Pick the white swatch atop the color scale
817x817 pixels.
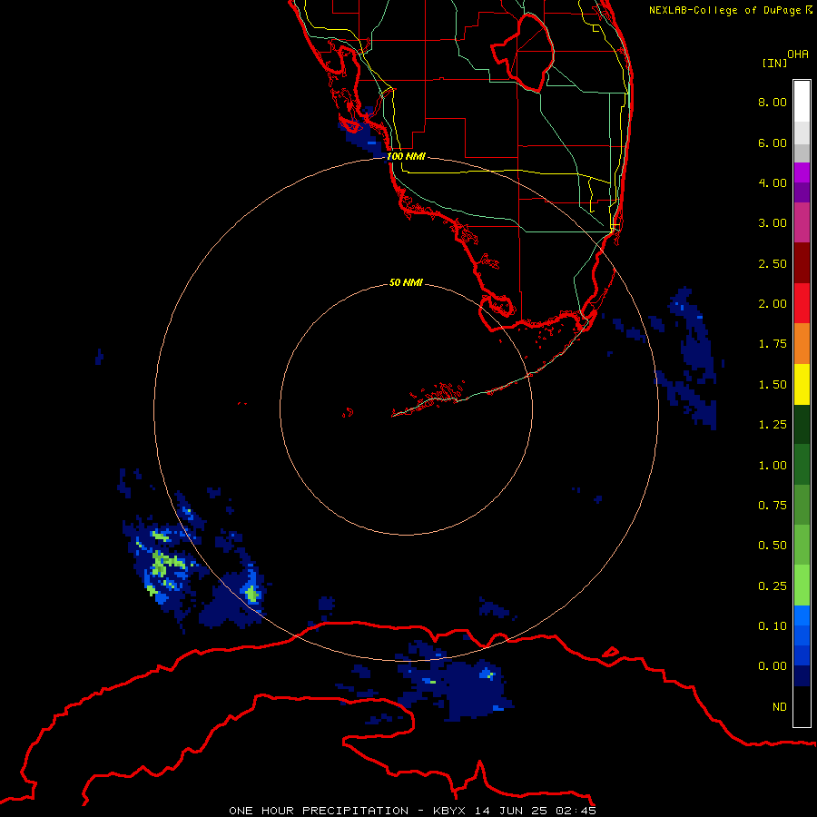[802, 102]
